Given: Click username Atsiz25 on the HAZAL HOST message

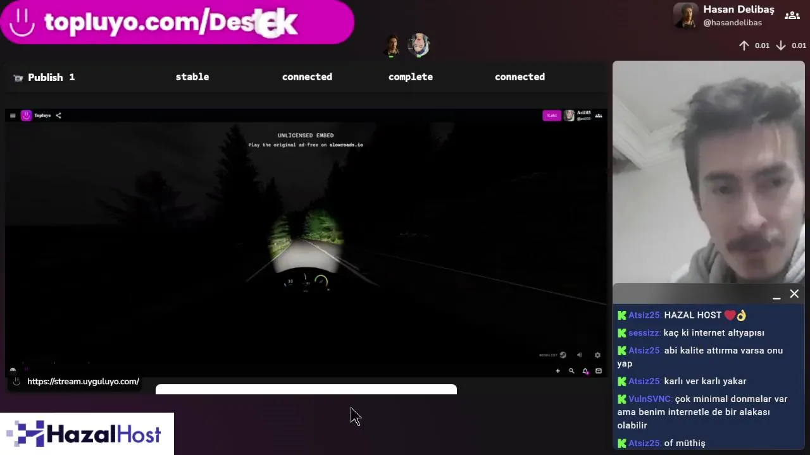Looking at the screenshot, I should 644,315.
